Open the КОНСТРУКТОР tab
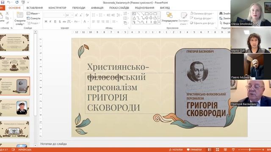The height and width of the screenshot is (152, 271). coord(58,8)
